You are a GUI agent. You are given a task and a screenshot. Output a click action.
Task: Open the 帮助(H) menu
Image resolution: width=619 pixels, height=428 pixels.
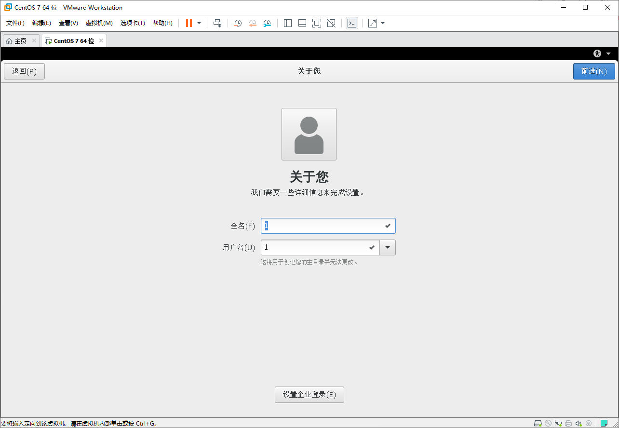pos(162,23)
